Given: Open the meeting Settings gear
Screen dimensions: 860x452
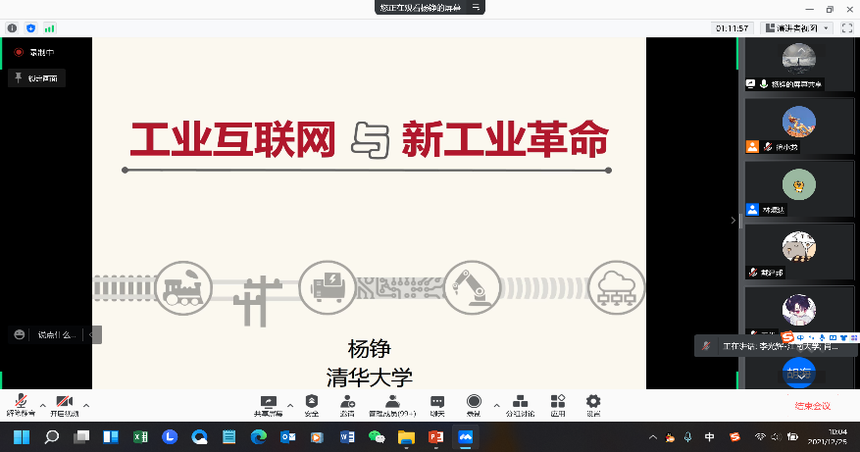Looking at the screenshot, I should (x=593, y=404).
